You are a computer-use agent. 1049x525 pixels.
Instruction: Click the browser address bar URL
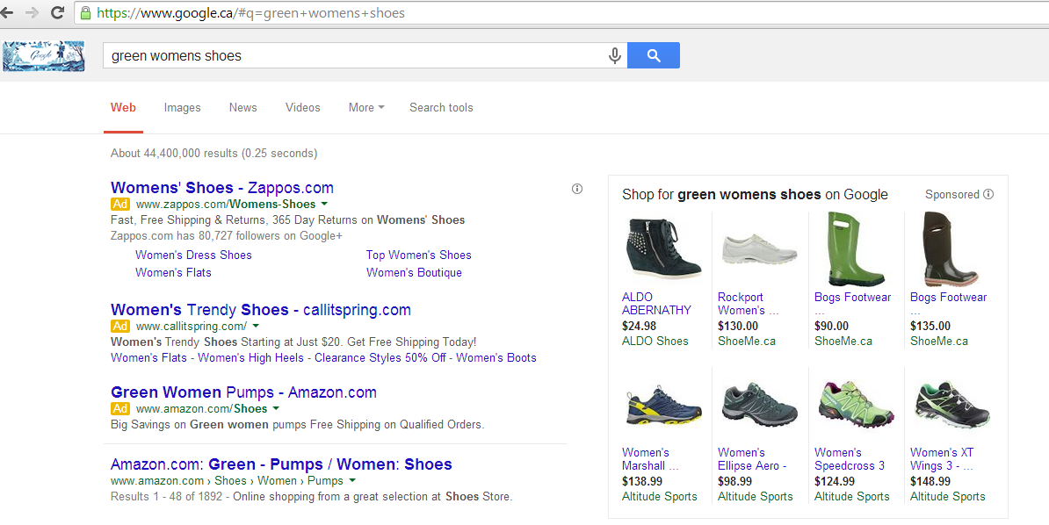(251, 12)
